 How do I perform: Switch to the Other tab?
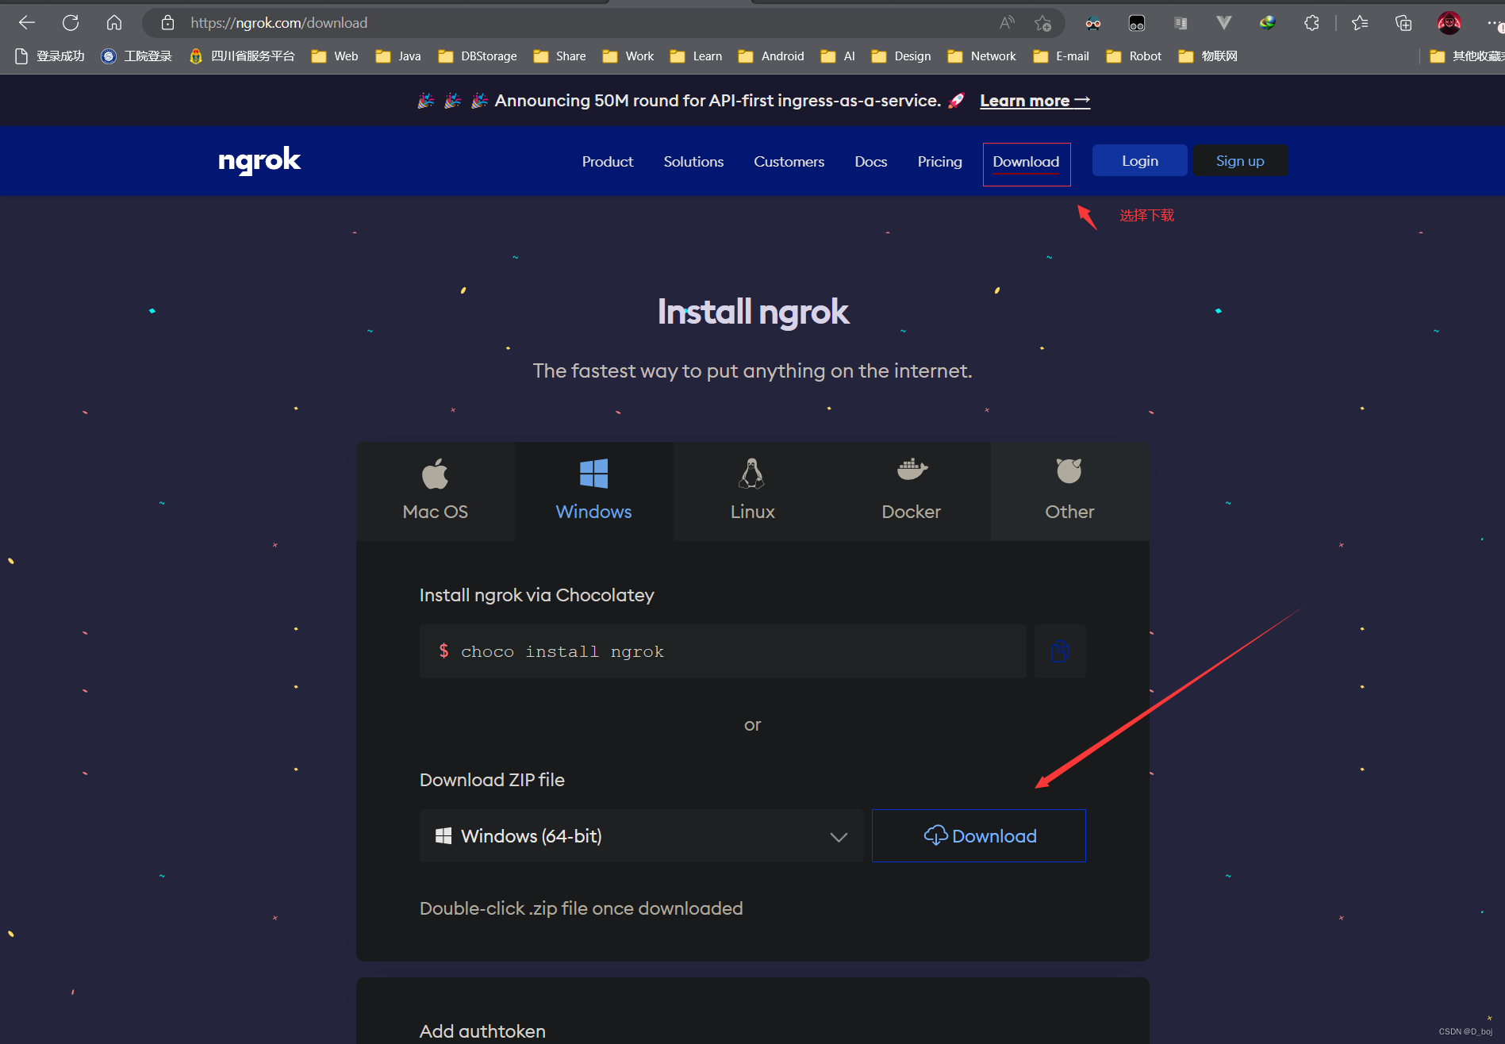[1069, 491]
